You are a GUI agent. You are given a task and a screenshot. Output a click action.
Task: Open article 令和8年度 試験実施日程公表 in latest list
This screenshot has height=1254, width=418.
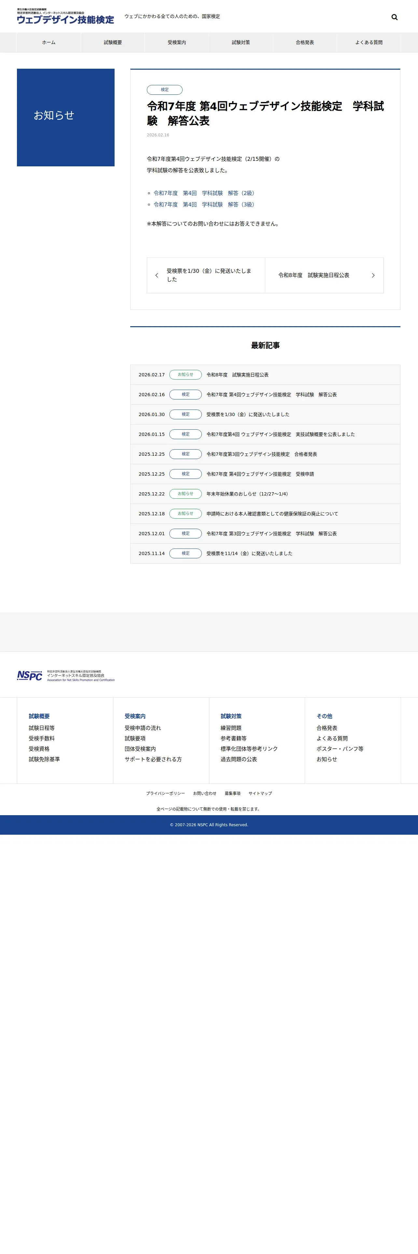237,375
